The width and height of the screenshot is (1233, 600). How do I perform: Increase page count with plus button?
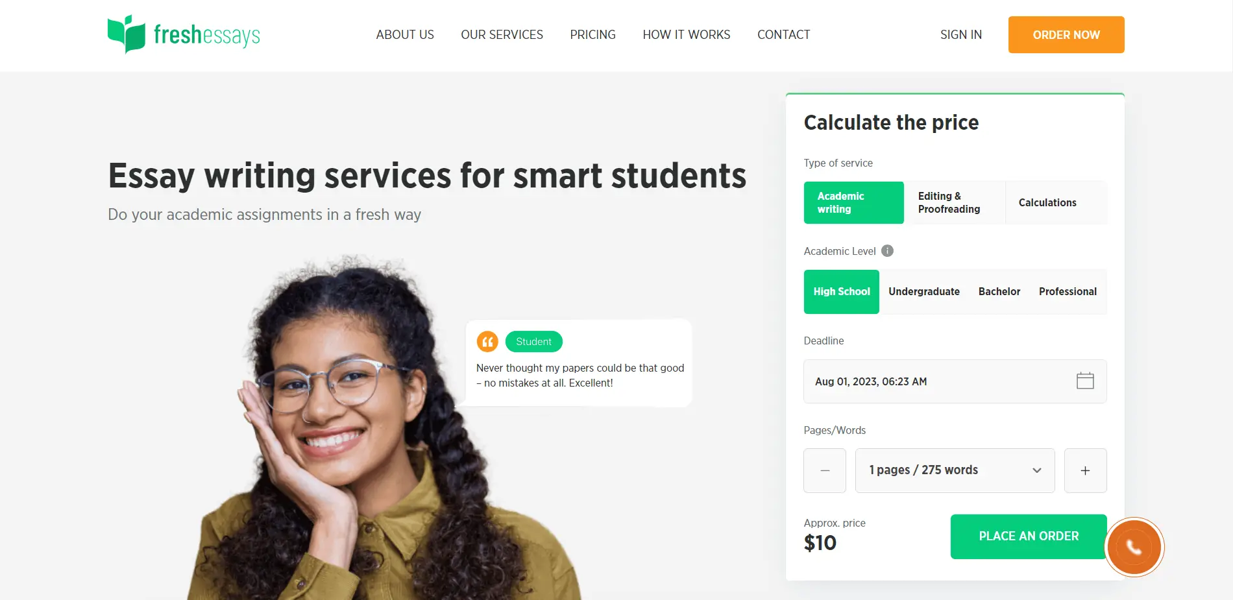pos(1085,470)
